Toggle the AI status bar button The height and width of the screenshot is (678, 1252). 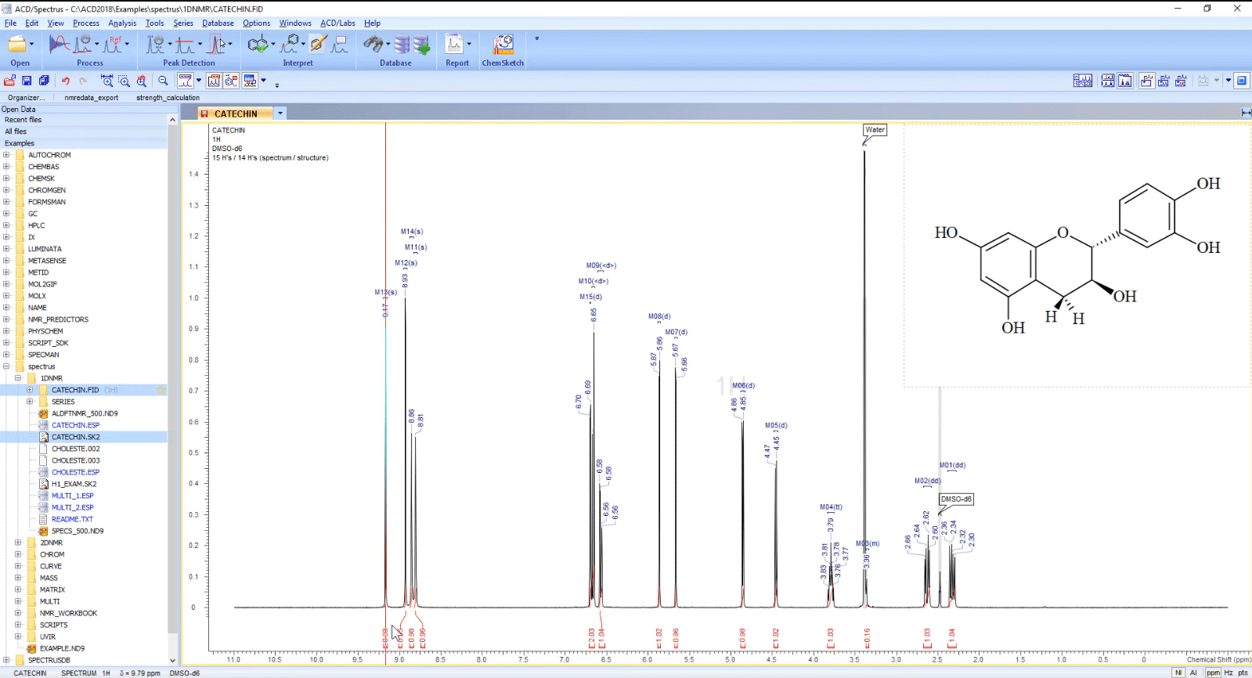1193,673
